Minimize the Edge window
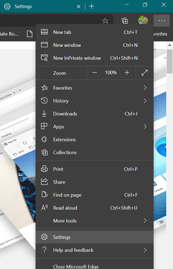 [127, 5]
